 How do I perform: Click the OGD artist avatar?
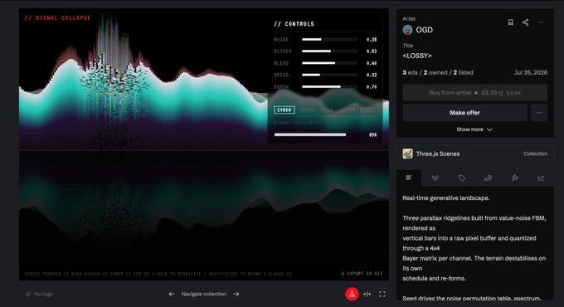pos(407,30)
